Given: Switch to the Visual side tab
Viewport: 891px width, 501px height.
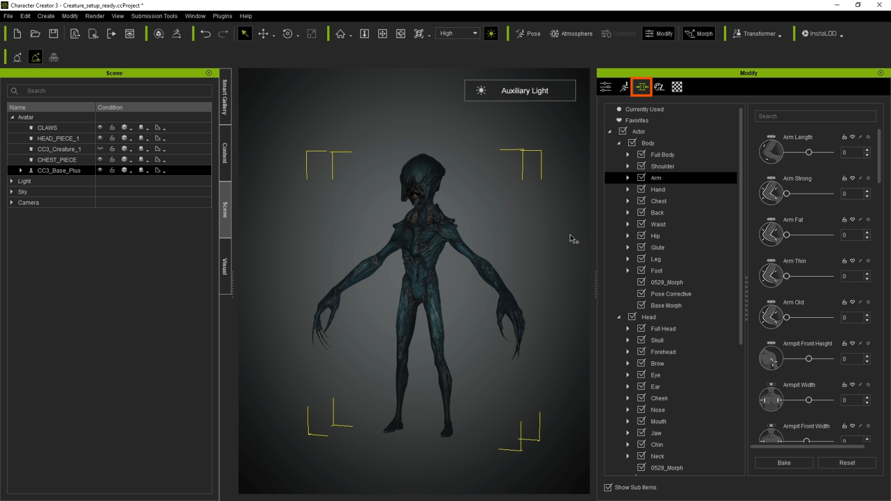Looking at the screenshot, I should (x=225, y=266).
